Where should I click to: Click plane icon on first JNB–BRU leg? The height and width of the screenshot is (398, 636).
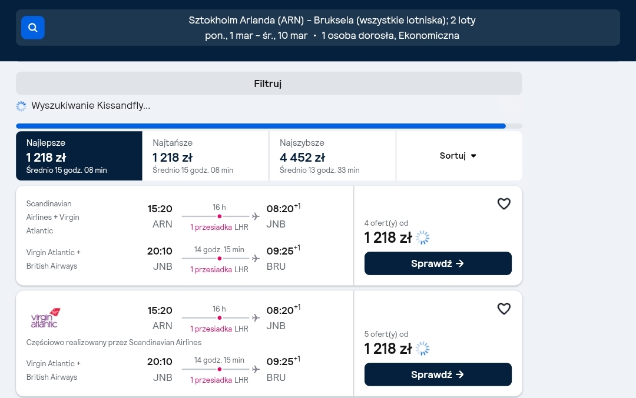(256, 258)
